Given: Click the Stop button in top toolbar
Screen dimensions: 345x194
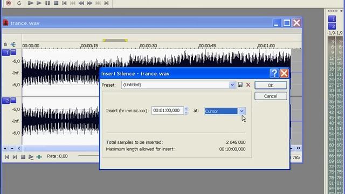Looking at the screenshot, I should (56, 3).
